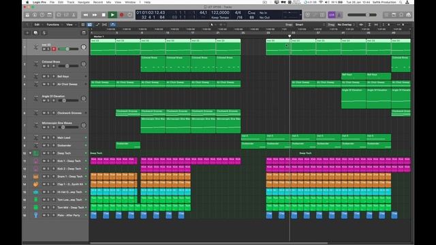The width and height of the screenshot is (436, 245).
Task: Open the Editors from the control bar
Action: click(74, 15)
